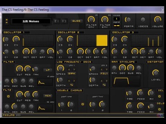The width and height of the screenshot is (166, 124).
Task: Click Oscillator 3 VOL knob
Action: [159, 52]
